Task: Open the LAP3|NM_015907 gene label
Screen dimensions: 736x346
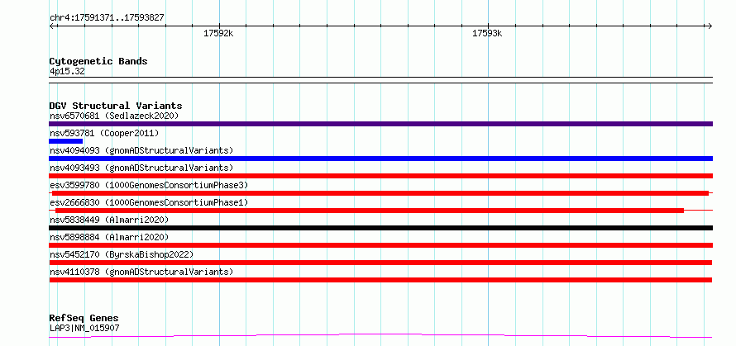Action: click(x=84, y=328)
